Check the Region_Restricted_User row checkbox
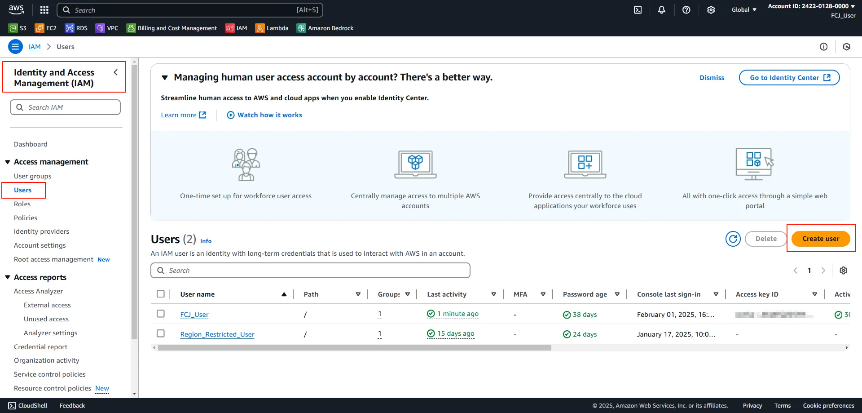This screenshot has width=862, height=413. 161,333
